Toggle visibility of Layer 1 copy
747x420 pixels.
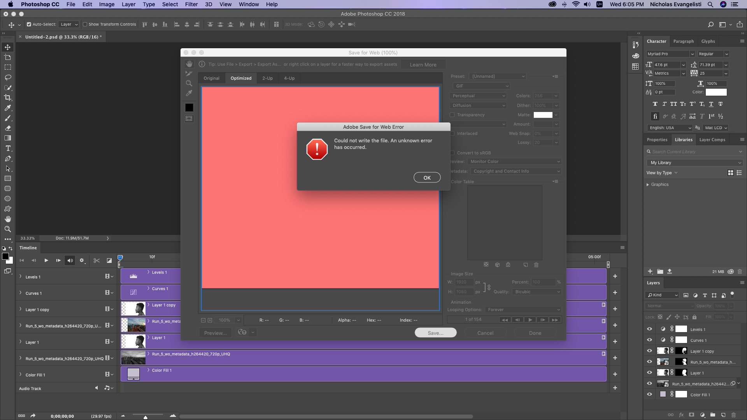[649, 351]
